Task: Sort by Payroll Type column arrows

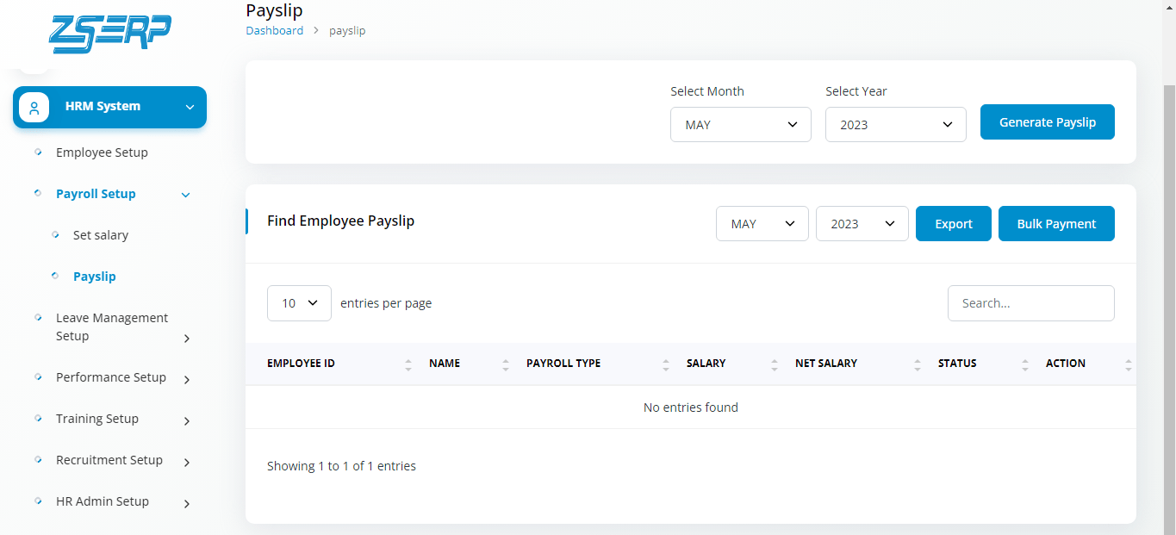Action: point(666,364)
